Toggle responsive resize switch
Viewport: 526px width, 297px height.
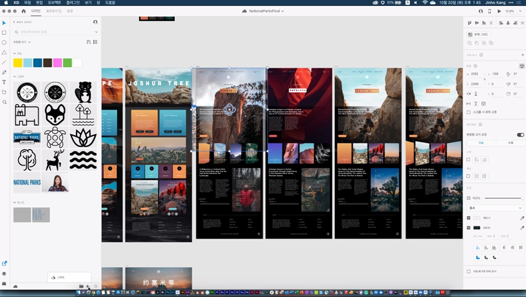520,135
